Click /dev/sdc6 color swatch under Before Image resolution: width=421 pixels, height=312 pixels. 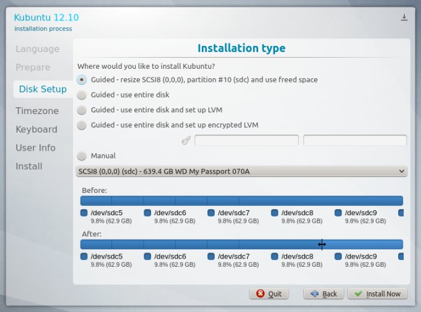tap(147, 213)
